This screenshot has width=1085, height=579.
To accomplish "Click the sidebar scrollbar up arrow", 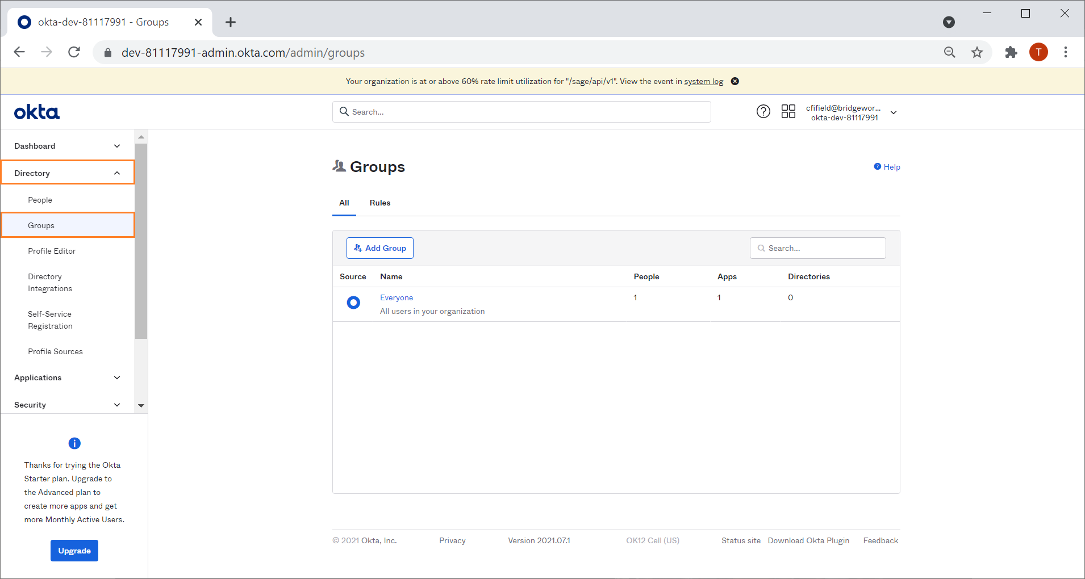I will tap(141, 137).
